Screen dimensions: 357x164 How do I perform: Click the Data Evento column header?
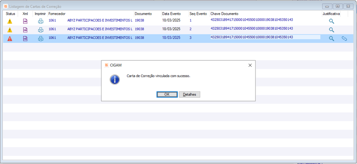click(171, 14)
